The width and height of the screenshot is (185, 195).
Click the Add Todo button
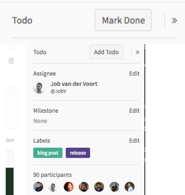pyautogui.click(x=106, y=52)
